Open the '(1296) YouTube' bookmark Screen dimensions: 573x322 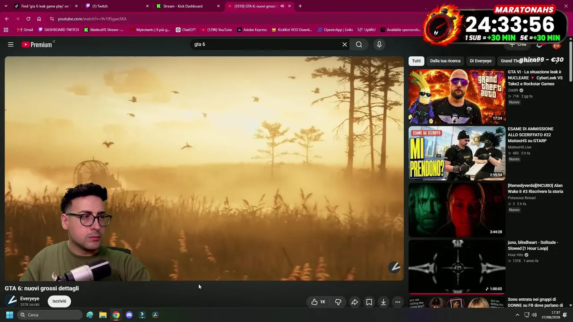pos(217,30)
